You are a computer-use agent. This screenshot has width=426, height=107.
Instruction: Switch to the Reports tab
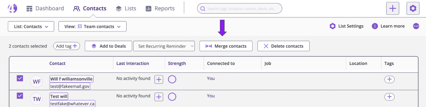[x=160, y=9]
